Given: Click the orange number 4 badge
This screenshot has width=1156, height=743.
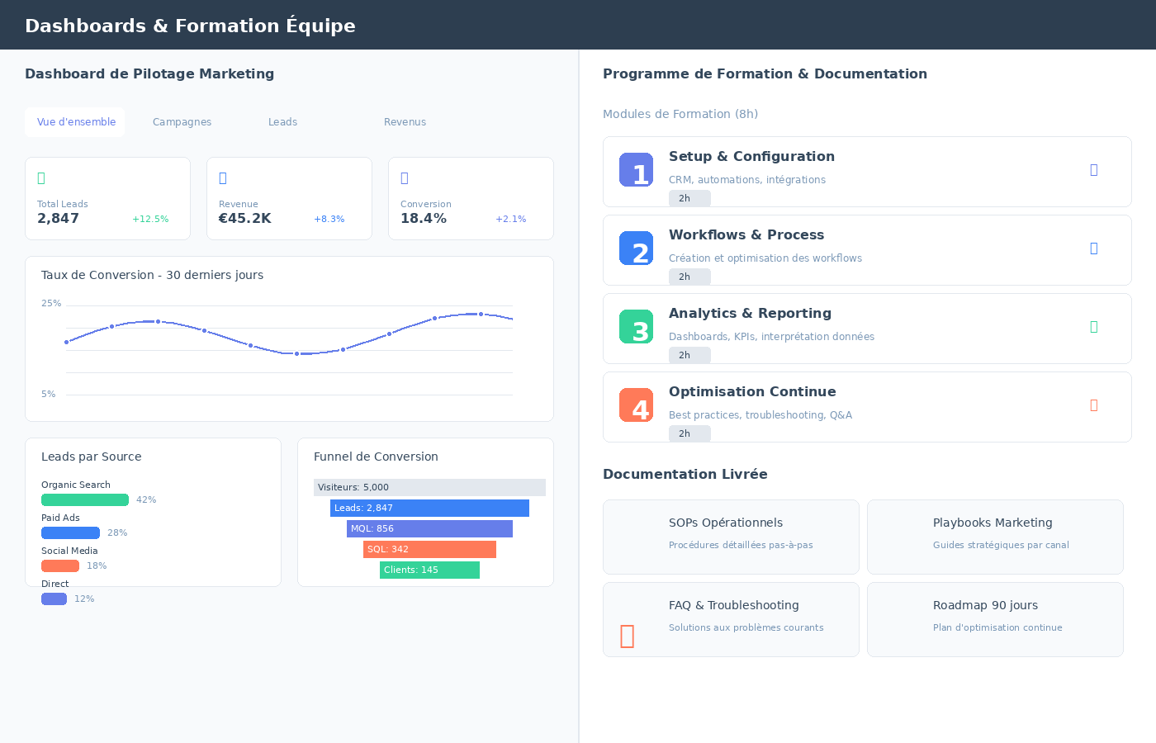Looking at the screenshot, I should tap(636, 405).
